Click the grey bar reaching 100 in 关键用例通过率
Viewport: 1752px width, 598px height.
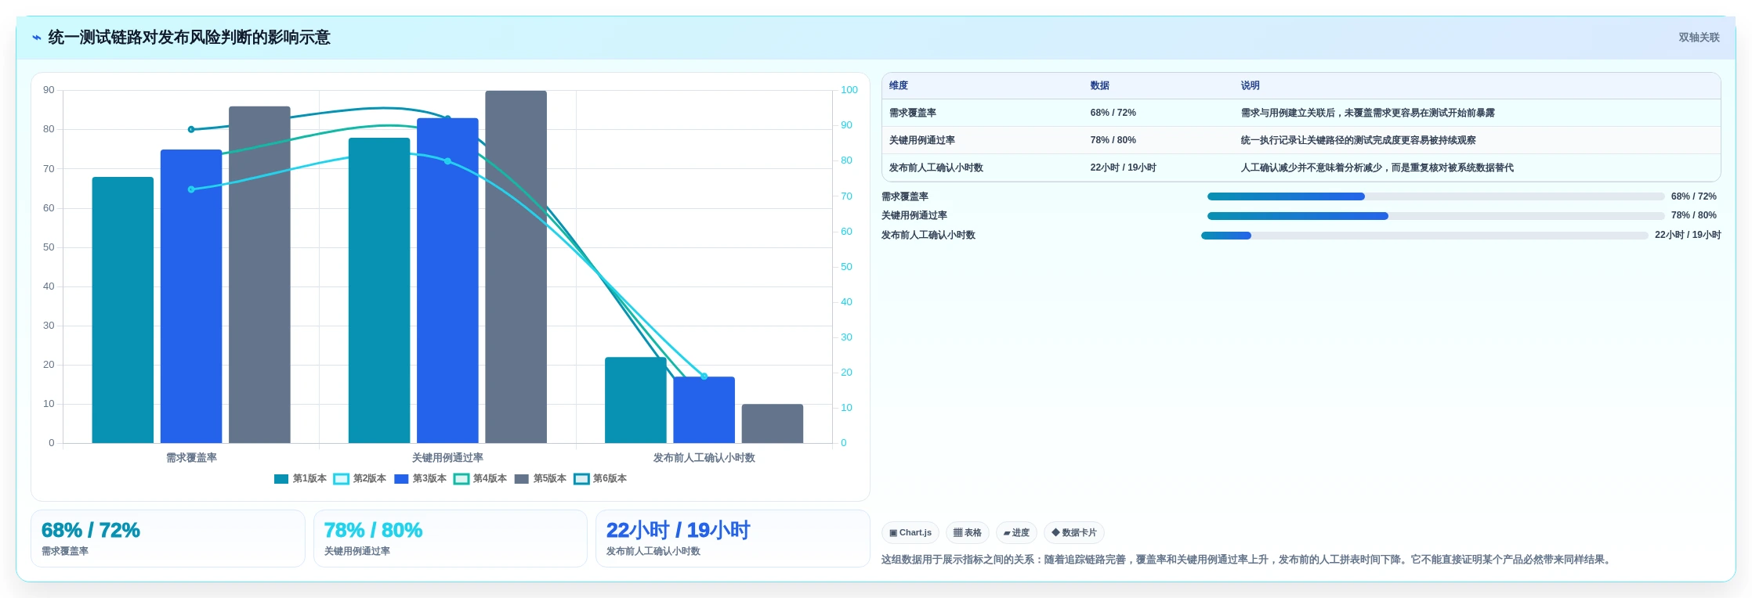[516, 267]
